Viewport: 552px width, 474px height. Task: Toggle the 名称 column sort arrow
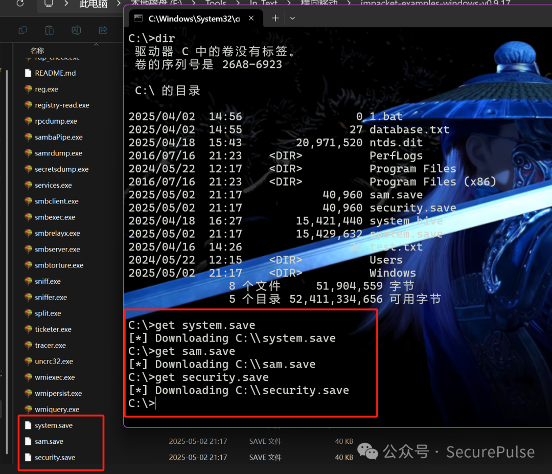(x=96, y=44)
